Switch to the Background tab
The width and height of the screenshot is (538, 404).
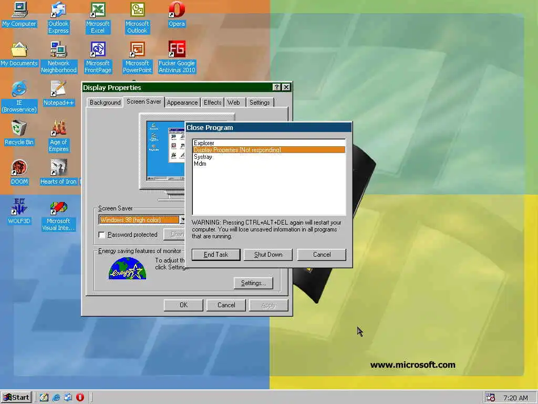[x=105, y=103]
